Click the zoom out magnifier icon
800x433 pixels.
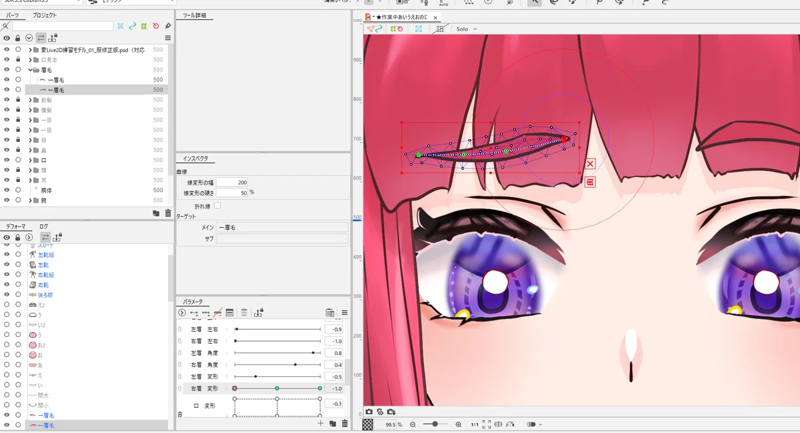pos(413,424)
